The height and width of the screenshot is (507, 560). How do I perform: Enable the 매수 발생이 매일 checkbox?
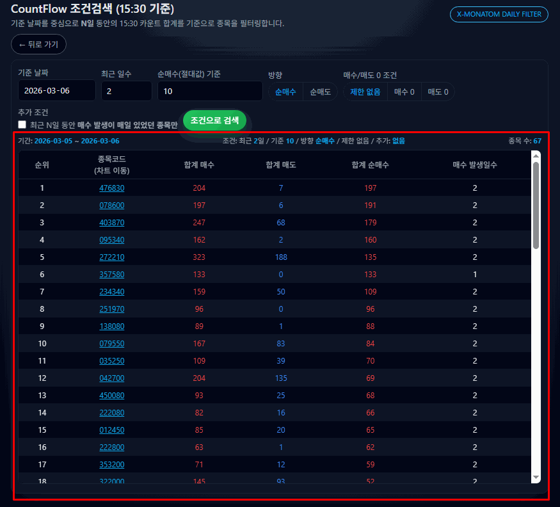[22, 124]
